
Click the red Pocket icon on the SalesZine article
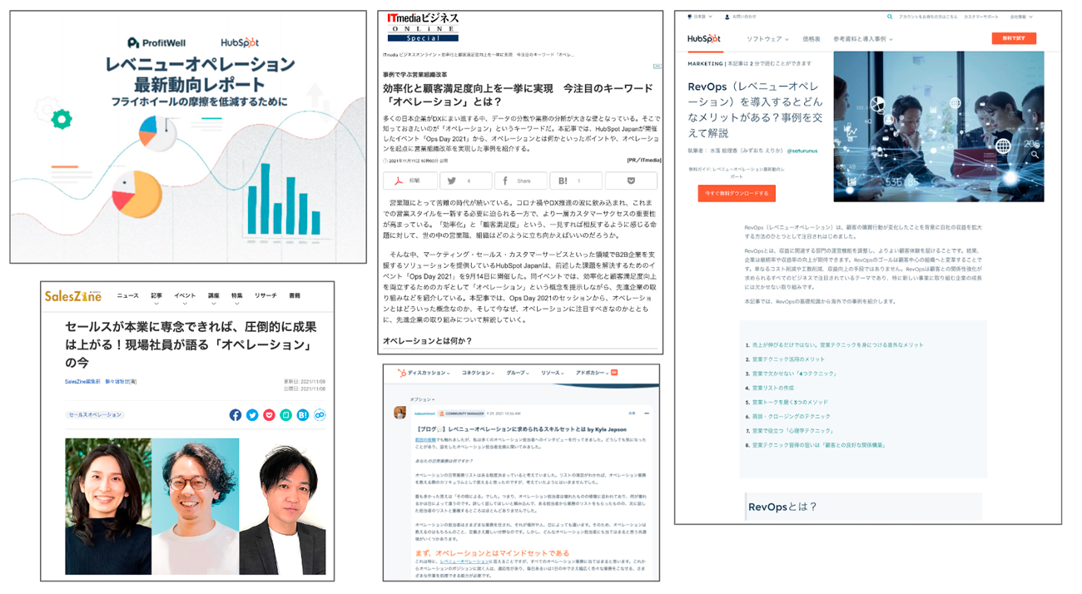pyautogui.click(x=269, y=414)
